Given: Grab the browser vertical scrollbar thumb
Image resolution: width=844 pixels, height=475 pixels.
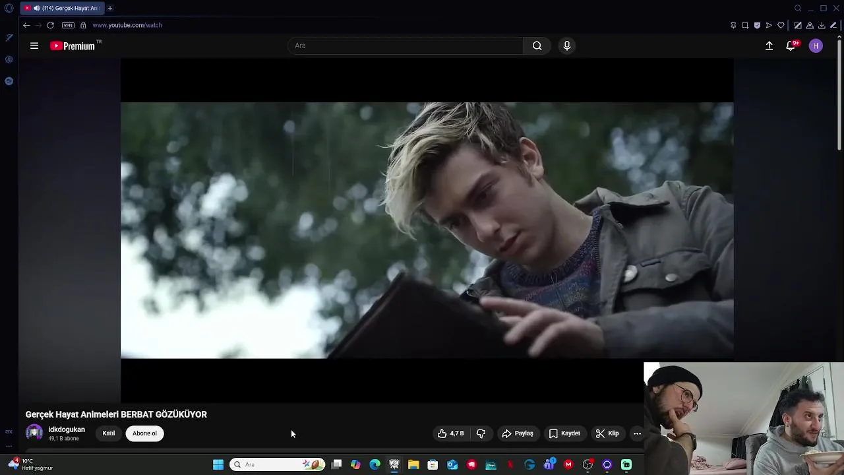Looking at the screenshot, I should click(x=839, y=96).
